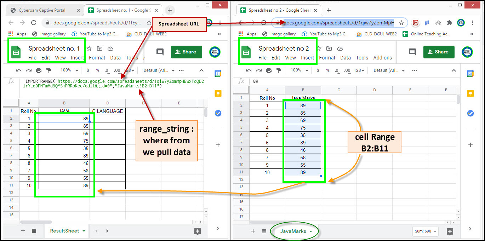
Task: Star the spreadsheet using the star icon
Action: tap(319, 48)
